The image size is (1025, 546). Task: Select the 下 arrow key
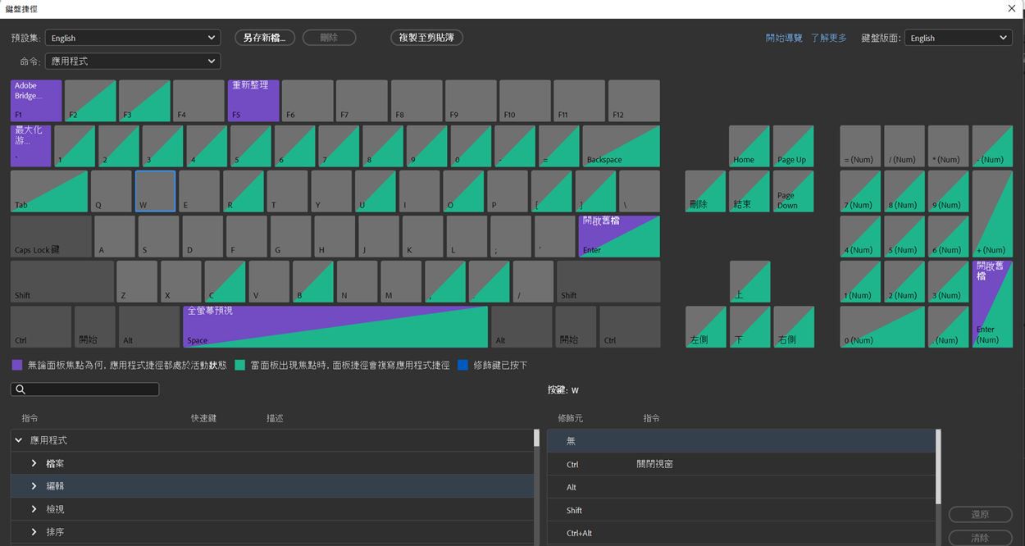749,326
